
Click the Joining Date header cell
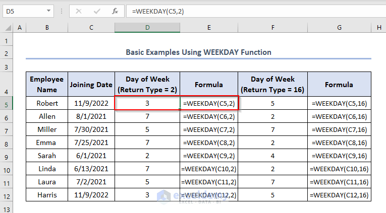(x=91, y=85)
